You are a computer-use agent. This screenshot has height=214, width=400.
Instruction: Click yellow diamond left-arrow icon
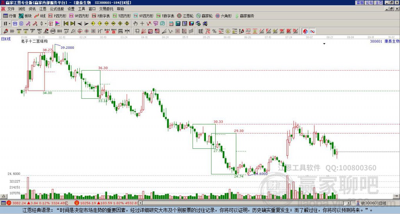tap(93, 24)
